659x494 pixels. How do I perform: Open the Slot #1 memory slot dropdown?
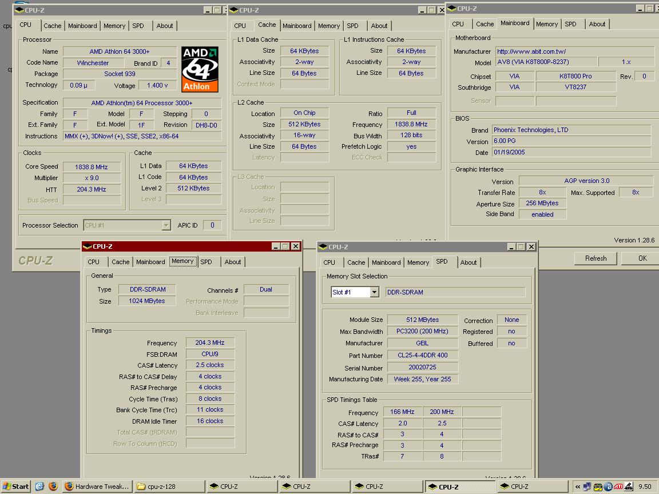click(375, 292)
